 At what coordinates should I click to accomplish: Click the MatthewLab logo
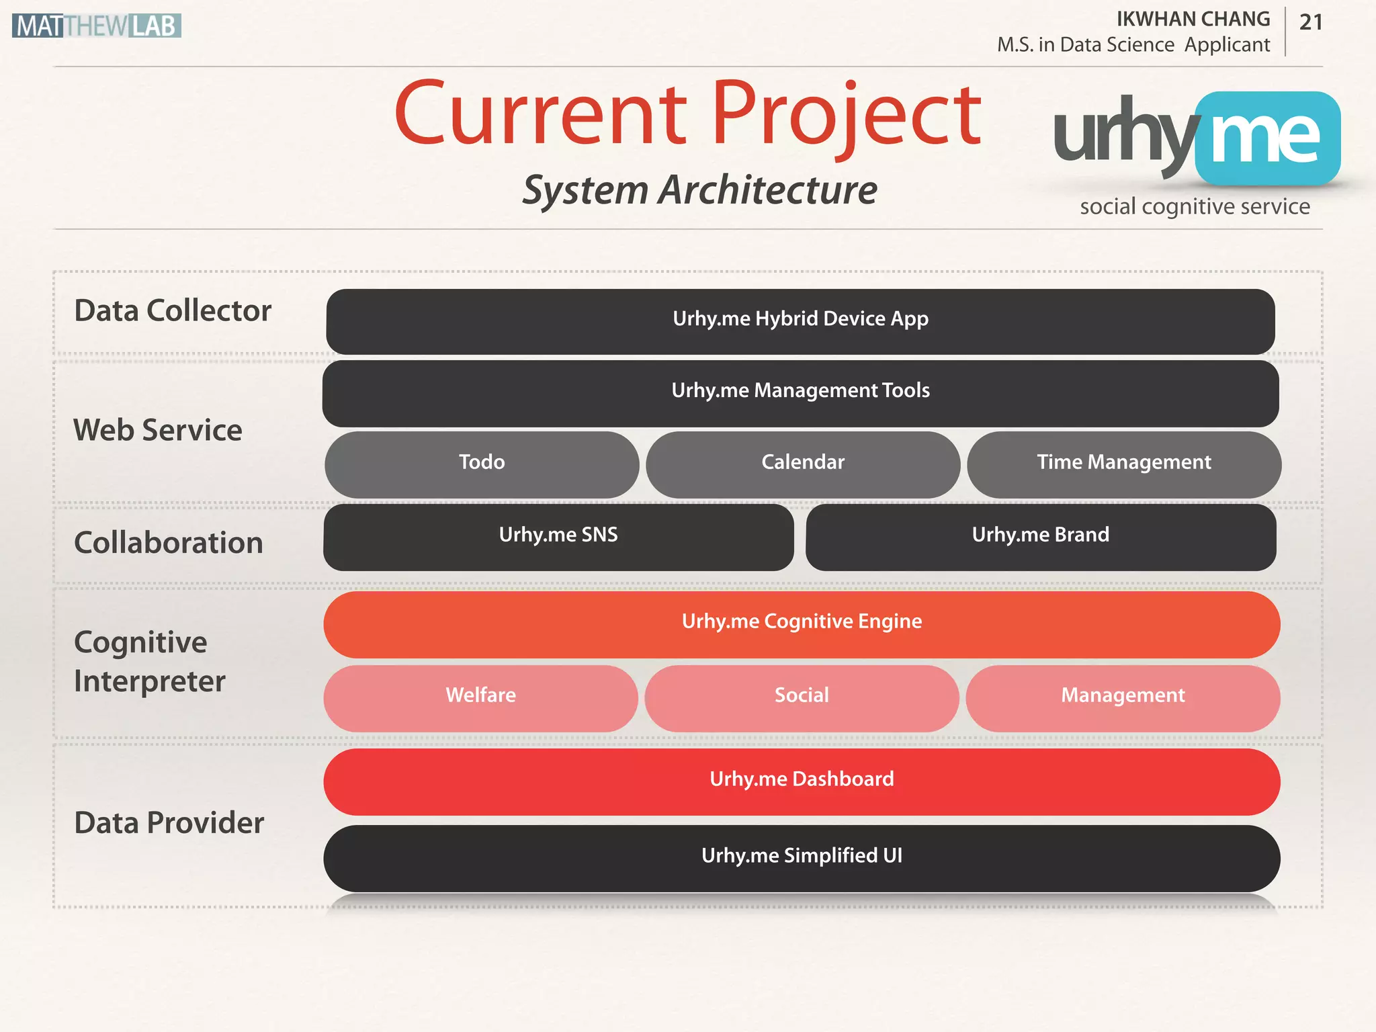click(96, 26)
